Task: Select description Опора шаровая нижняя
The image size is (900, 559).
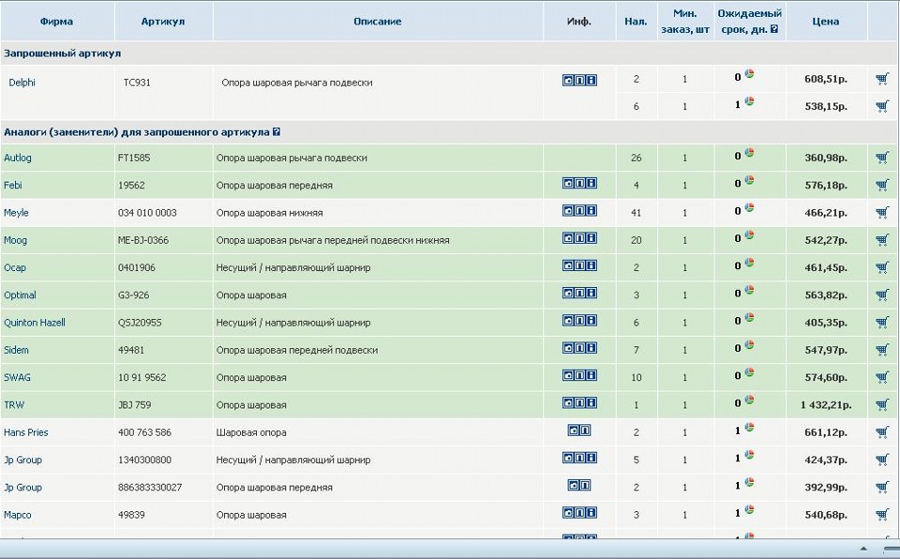Action: pos(269,213)
